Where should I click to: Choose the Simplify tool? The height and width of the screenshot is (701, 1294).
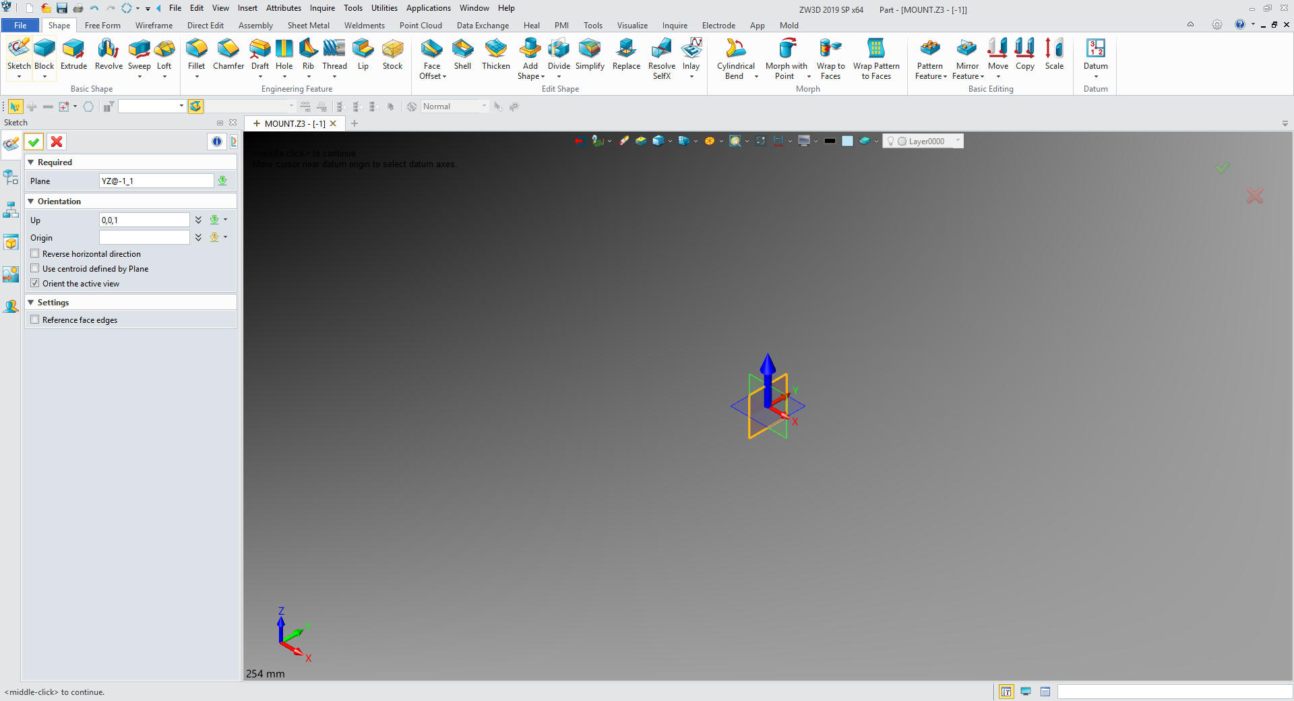point(590,54)
